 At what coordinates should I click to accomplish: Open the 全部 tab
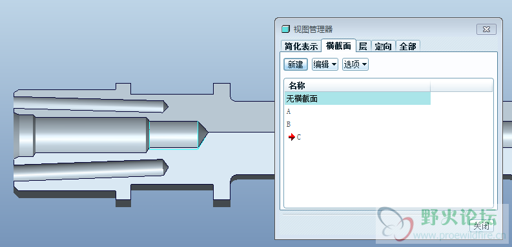pyautogui.click(x=408, y=46)
